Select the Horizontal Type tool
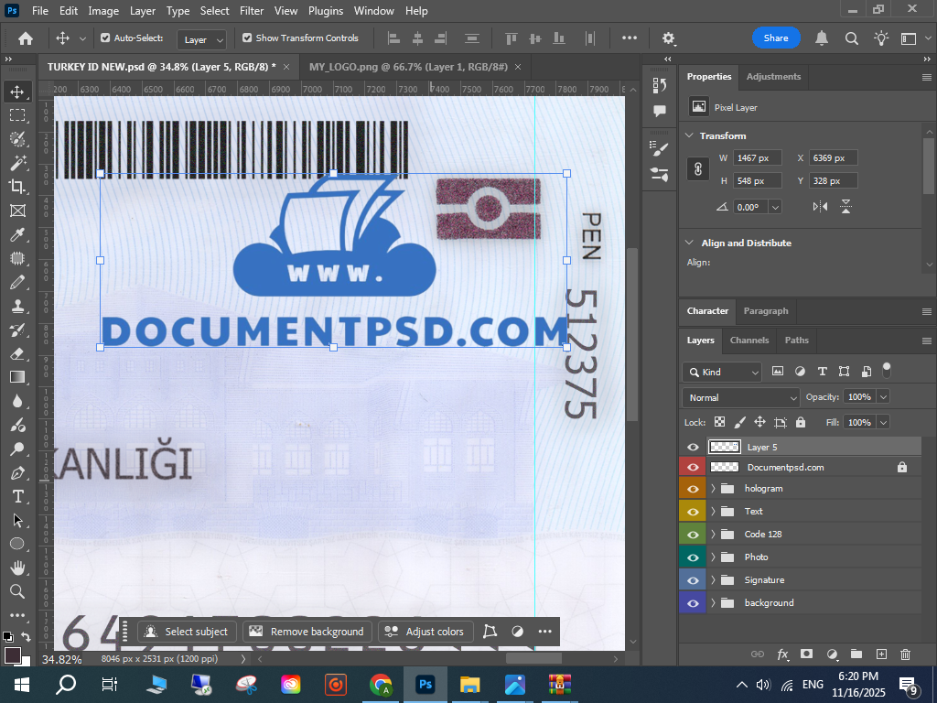 click(17, 496)
